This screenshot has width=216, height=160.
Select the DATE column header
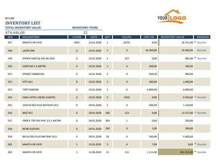pos(94,37)
